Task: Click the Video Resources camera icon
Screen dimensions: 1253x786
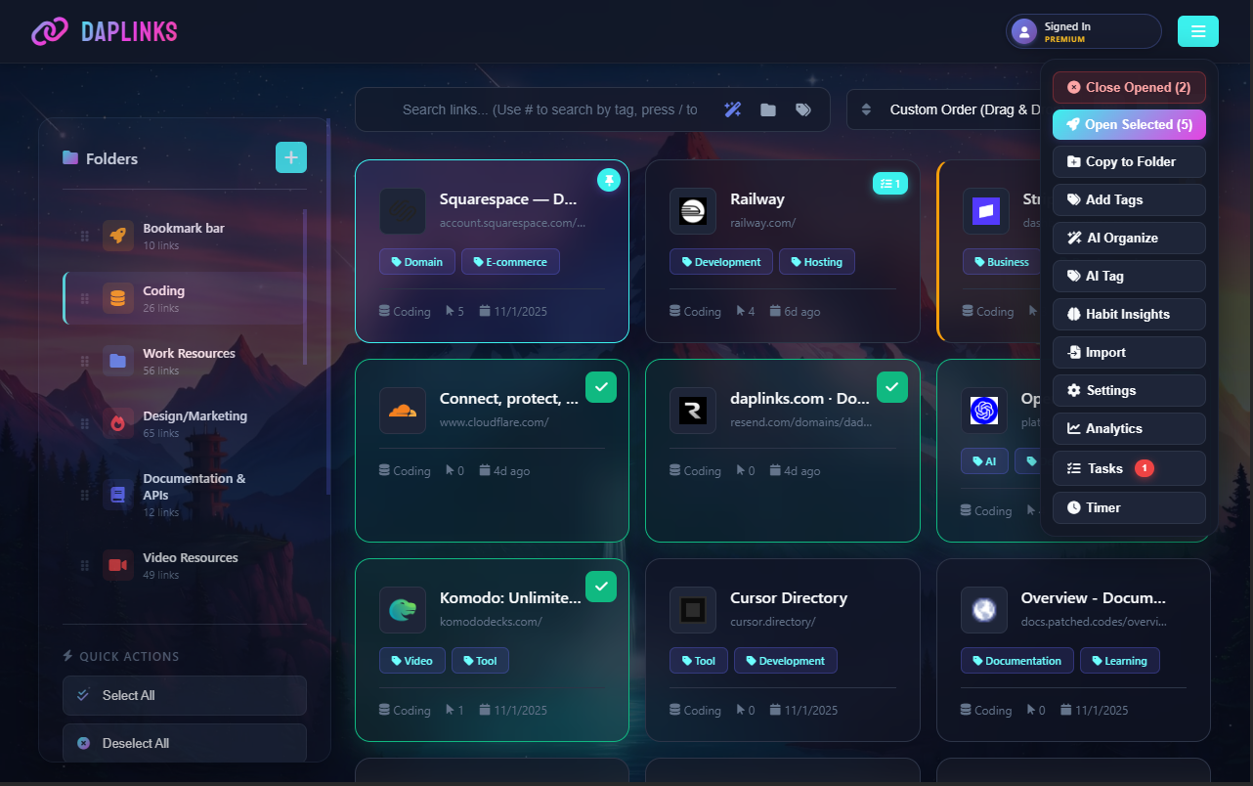Action: point(118,565)
